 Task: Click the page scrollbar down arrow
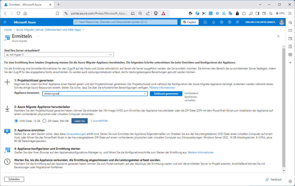284,170
